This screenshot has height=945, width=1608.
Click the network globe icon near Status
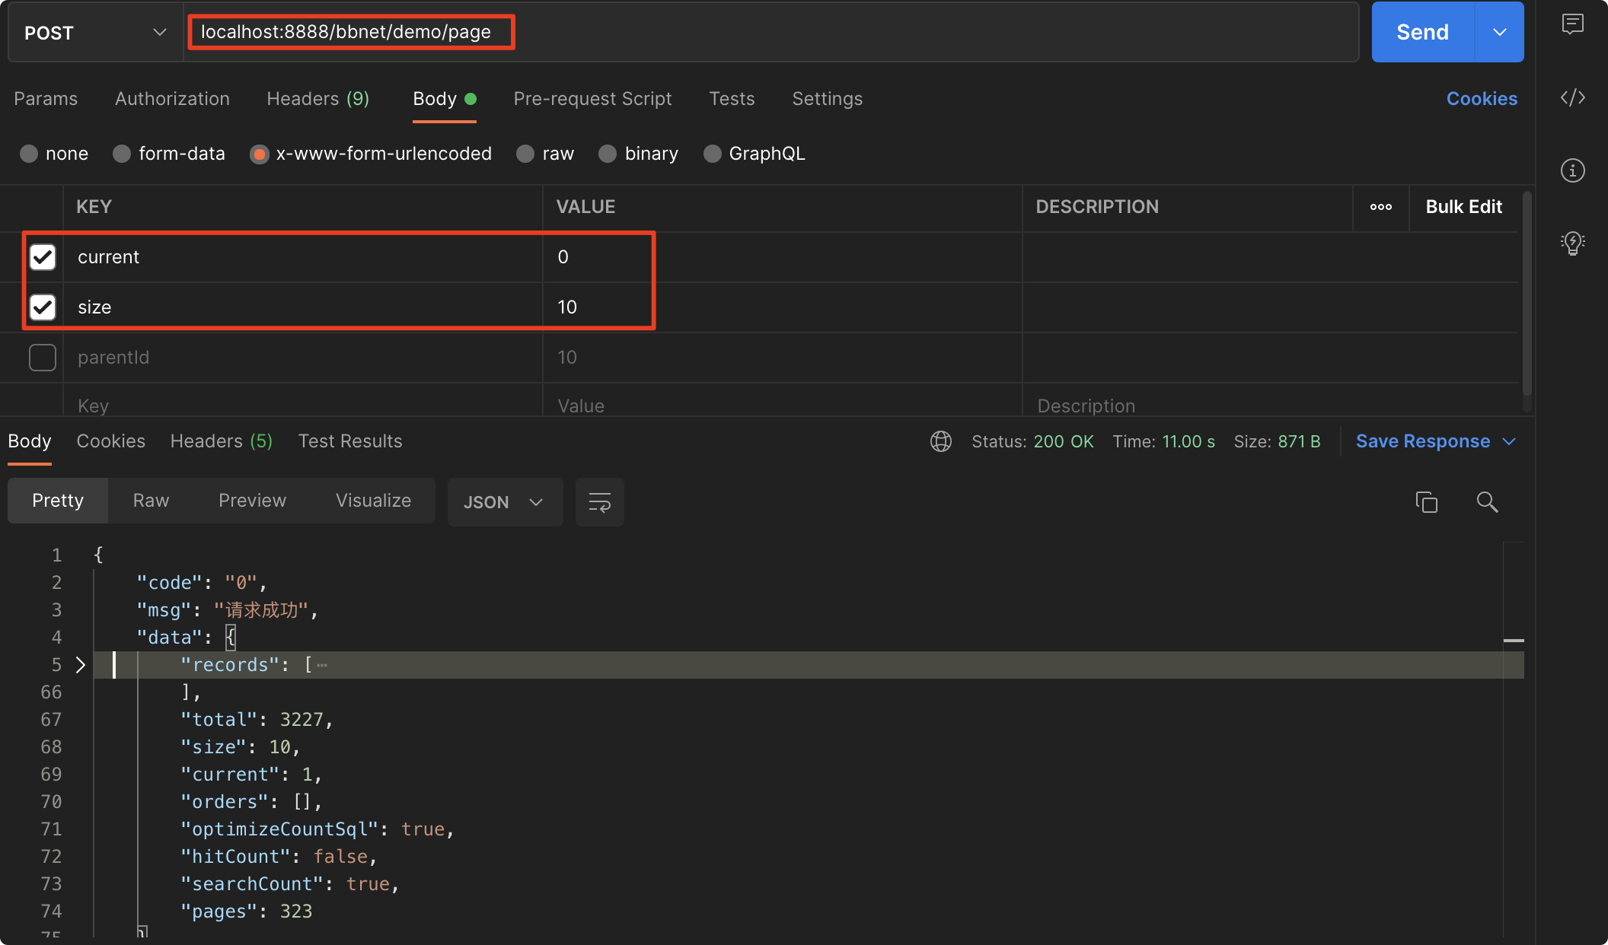941,441
